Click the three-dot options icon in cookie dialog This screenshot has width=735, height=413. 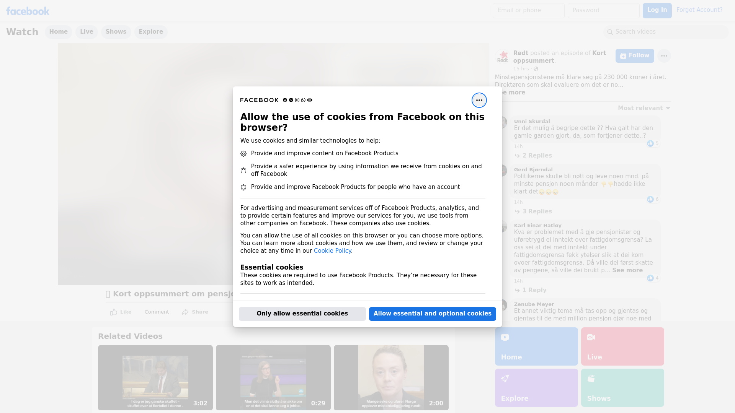[479, 100]
